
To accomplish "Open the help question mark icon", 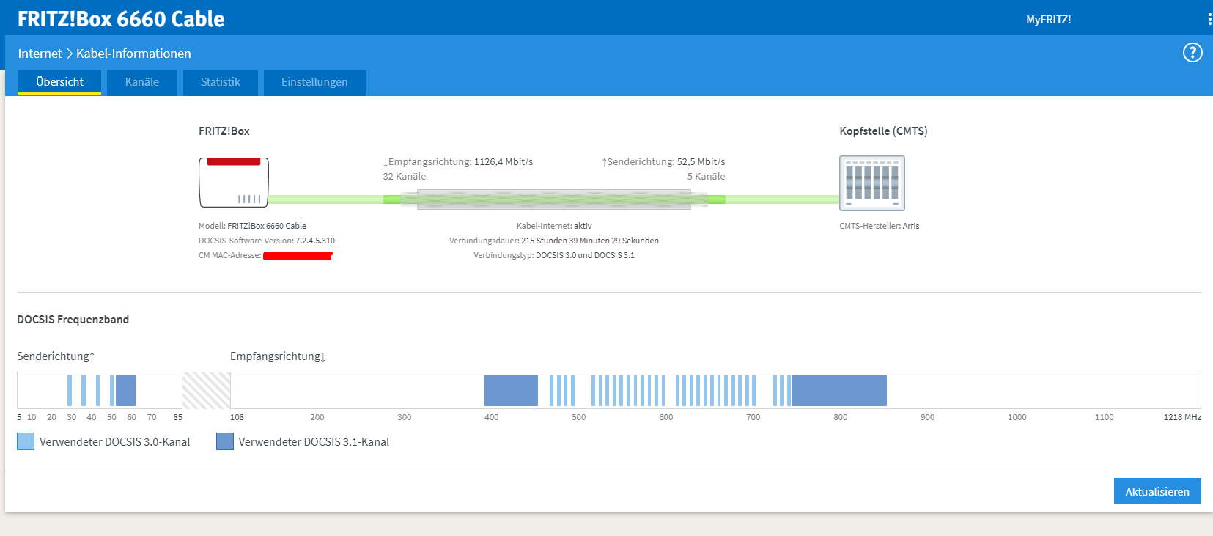I will pos(1192,53).
